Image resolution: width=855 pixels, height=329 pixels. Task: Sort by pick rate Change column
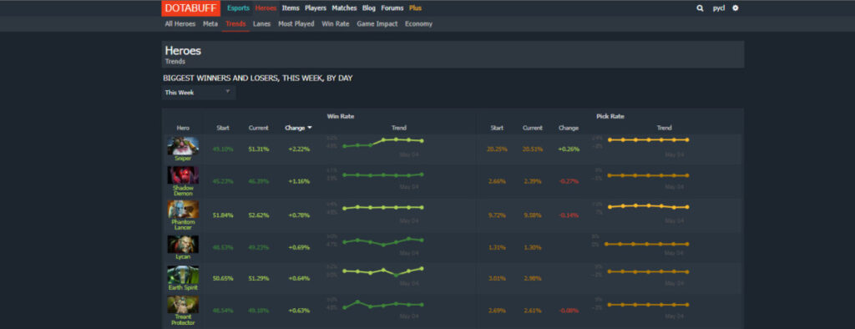pos(568,129)
